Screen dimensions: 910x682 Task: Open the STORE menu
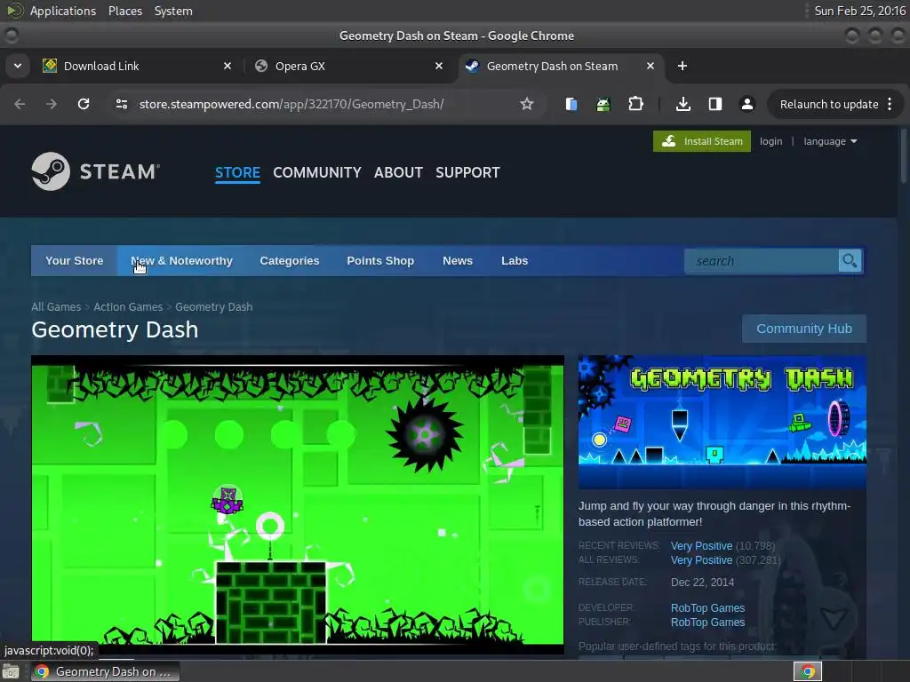[237, 172]
